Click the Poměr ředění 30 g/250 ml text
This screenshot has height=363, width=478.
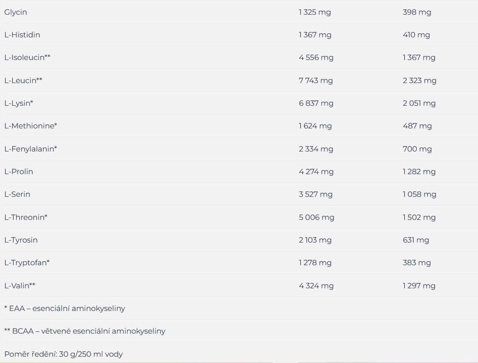[64, 354]
